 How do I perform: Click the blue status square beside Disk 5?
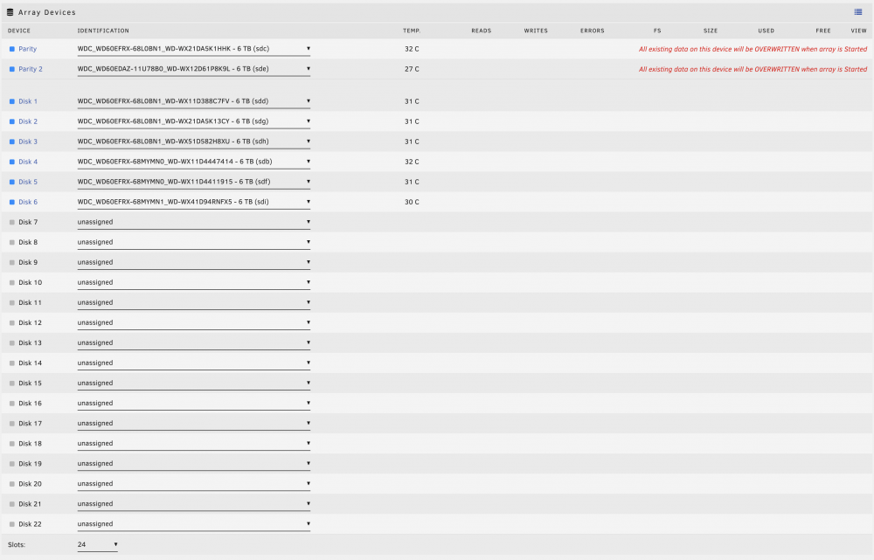coord(12,182)
